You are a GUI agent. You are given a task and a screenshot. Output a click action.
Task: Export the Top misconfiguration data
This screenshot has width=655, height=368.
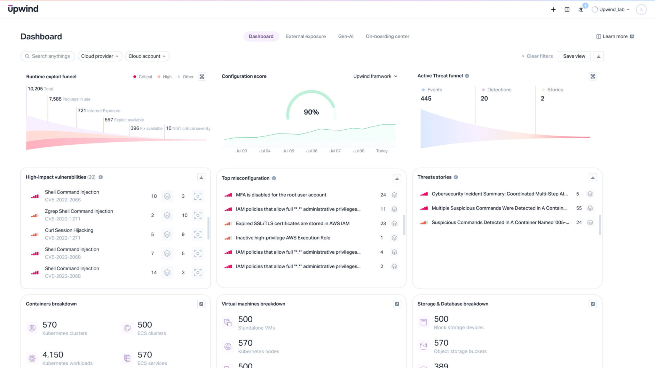397,178
